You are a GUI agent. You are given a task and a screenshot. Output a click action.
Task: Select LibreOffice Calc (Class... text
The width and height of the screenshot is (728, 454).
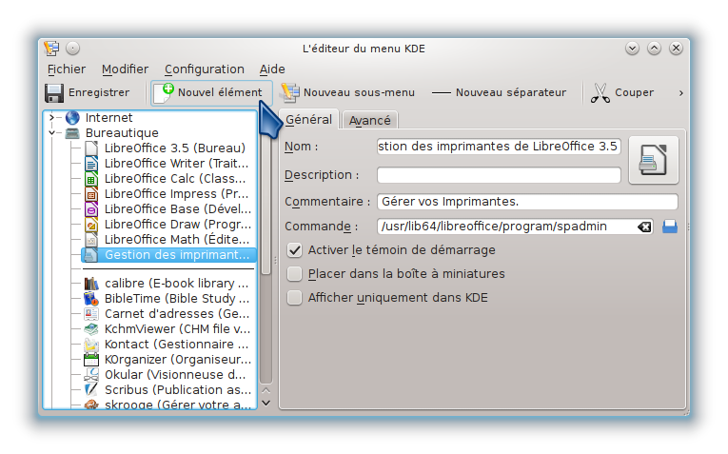coord(175,179)
